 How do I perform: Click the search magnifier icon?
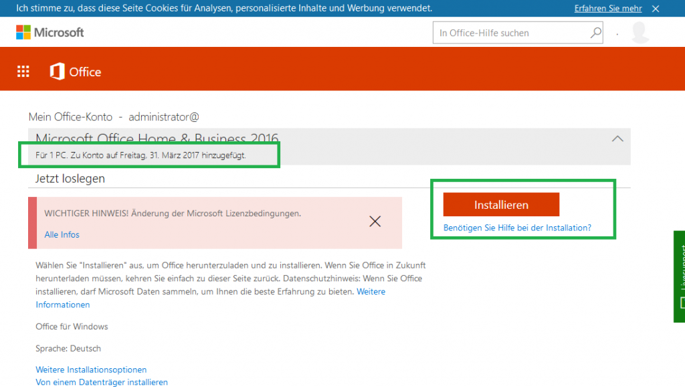pos(594,31)
